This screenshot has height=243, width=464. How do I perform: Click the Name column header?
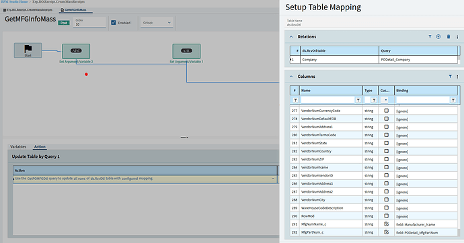click(x=331, y=91)
